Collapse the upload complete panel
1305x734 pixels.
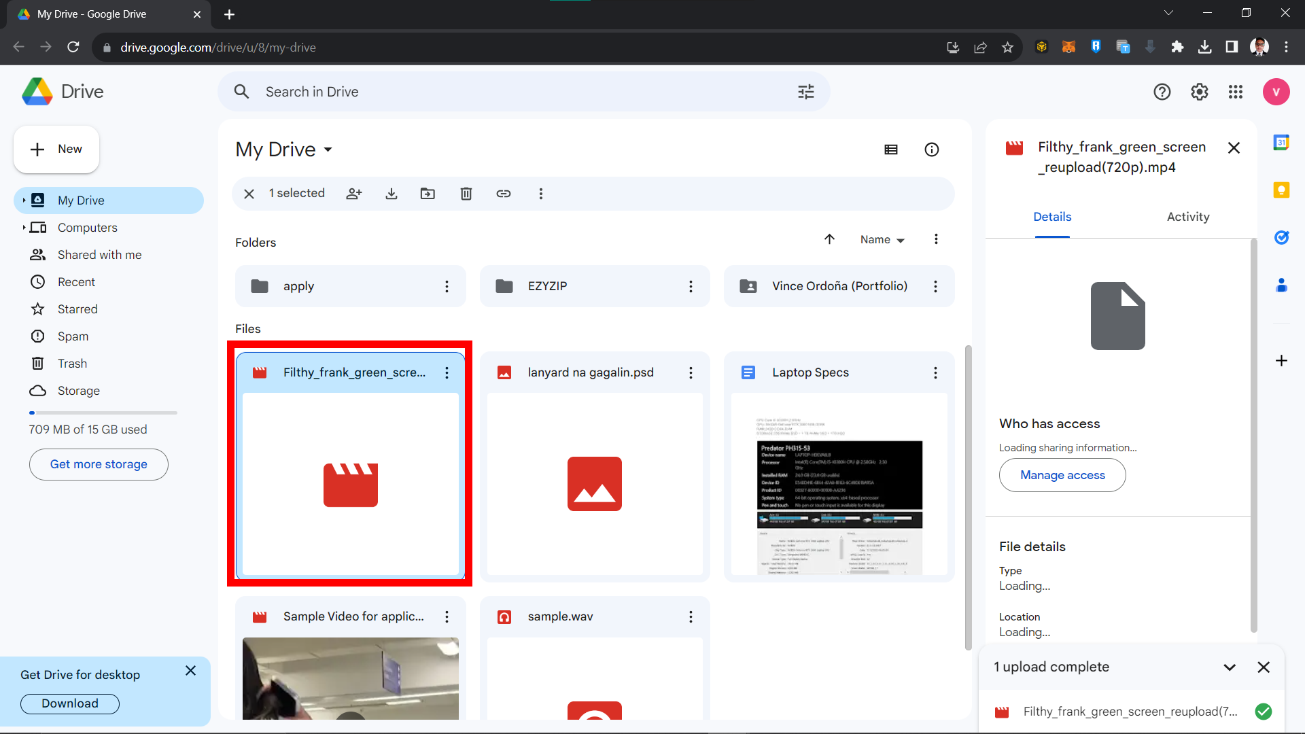pyautogui.click(x=1230, y=667)
